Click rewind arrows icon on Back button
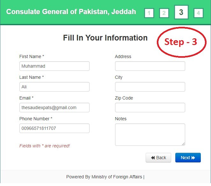The image size is (211, 186). (x=153, y=158)
